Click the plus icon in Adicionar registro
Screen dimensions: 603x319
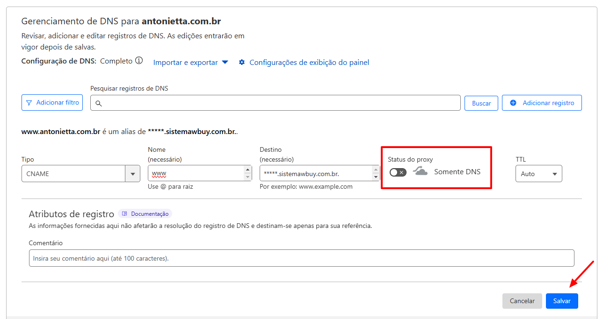coord(513,103)
